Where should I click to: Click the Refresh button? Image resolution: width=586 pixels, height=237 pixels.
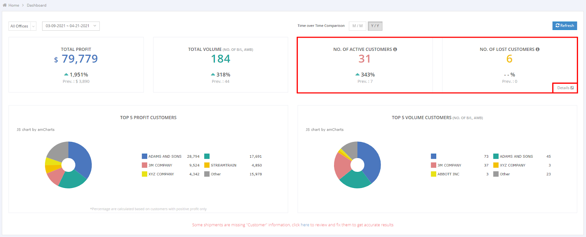564,26
